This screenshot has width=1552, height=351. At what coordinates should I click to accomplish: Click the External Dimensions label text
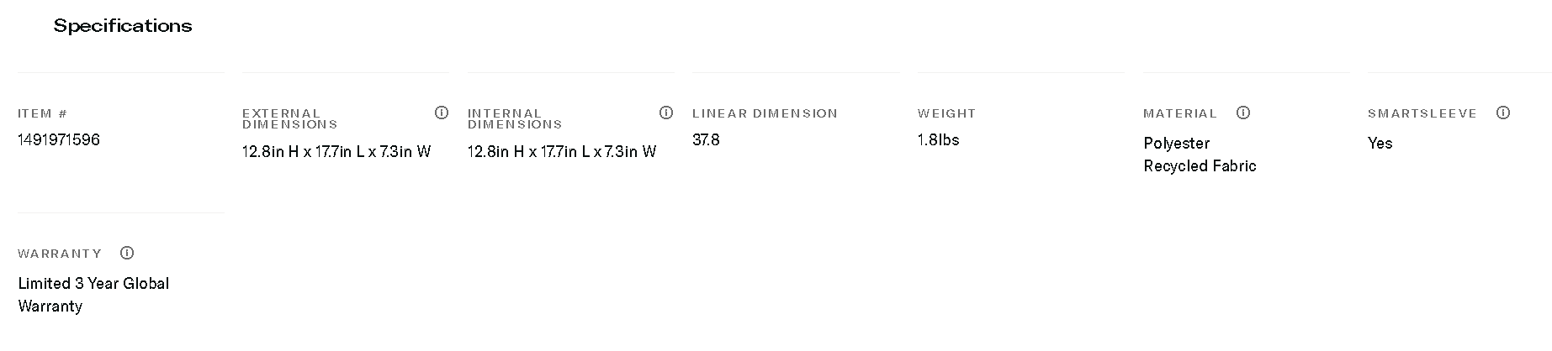click(289, 118)
